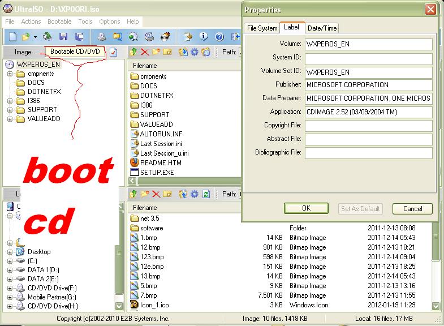Click the local tree scrollbar down arrow
This screenshot has width=444, height=326.
pyautogui.click(x=119, y=306)
